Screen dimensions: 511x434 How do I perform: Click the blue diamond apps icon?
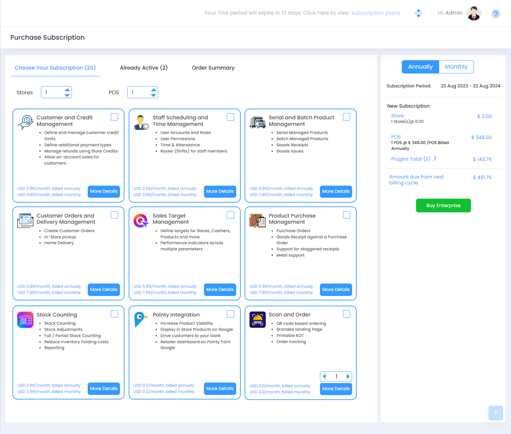pyautogui.click(x=418, y=13)
